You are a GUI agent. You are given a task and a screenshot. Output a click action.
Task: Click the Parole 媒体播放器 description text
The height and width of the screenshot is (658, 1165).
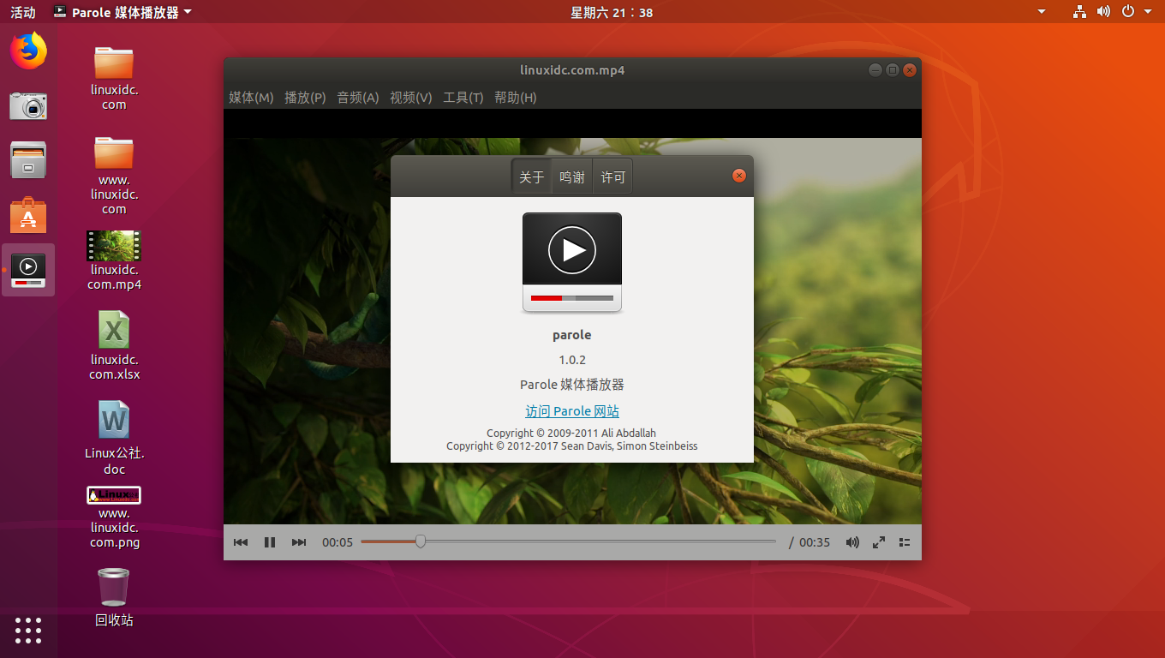click(x=572, y=385)
